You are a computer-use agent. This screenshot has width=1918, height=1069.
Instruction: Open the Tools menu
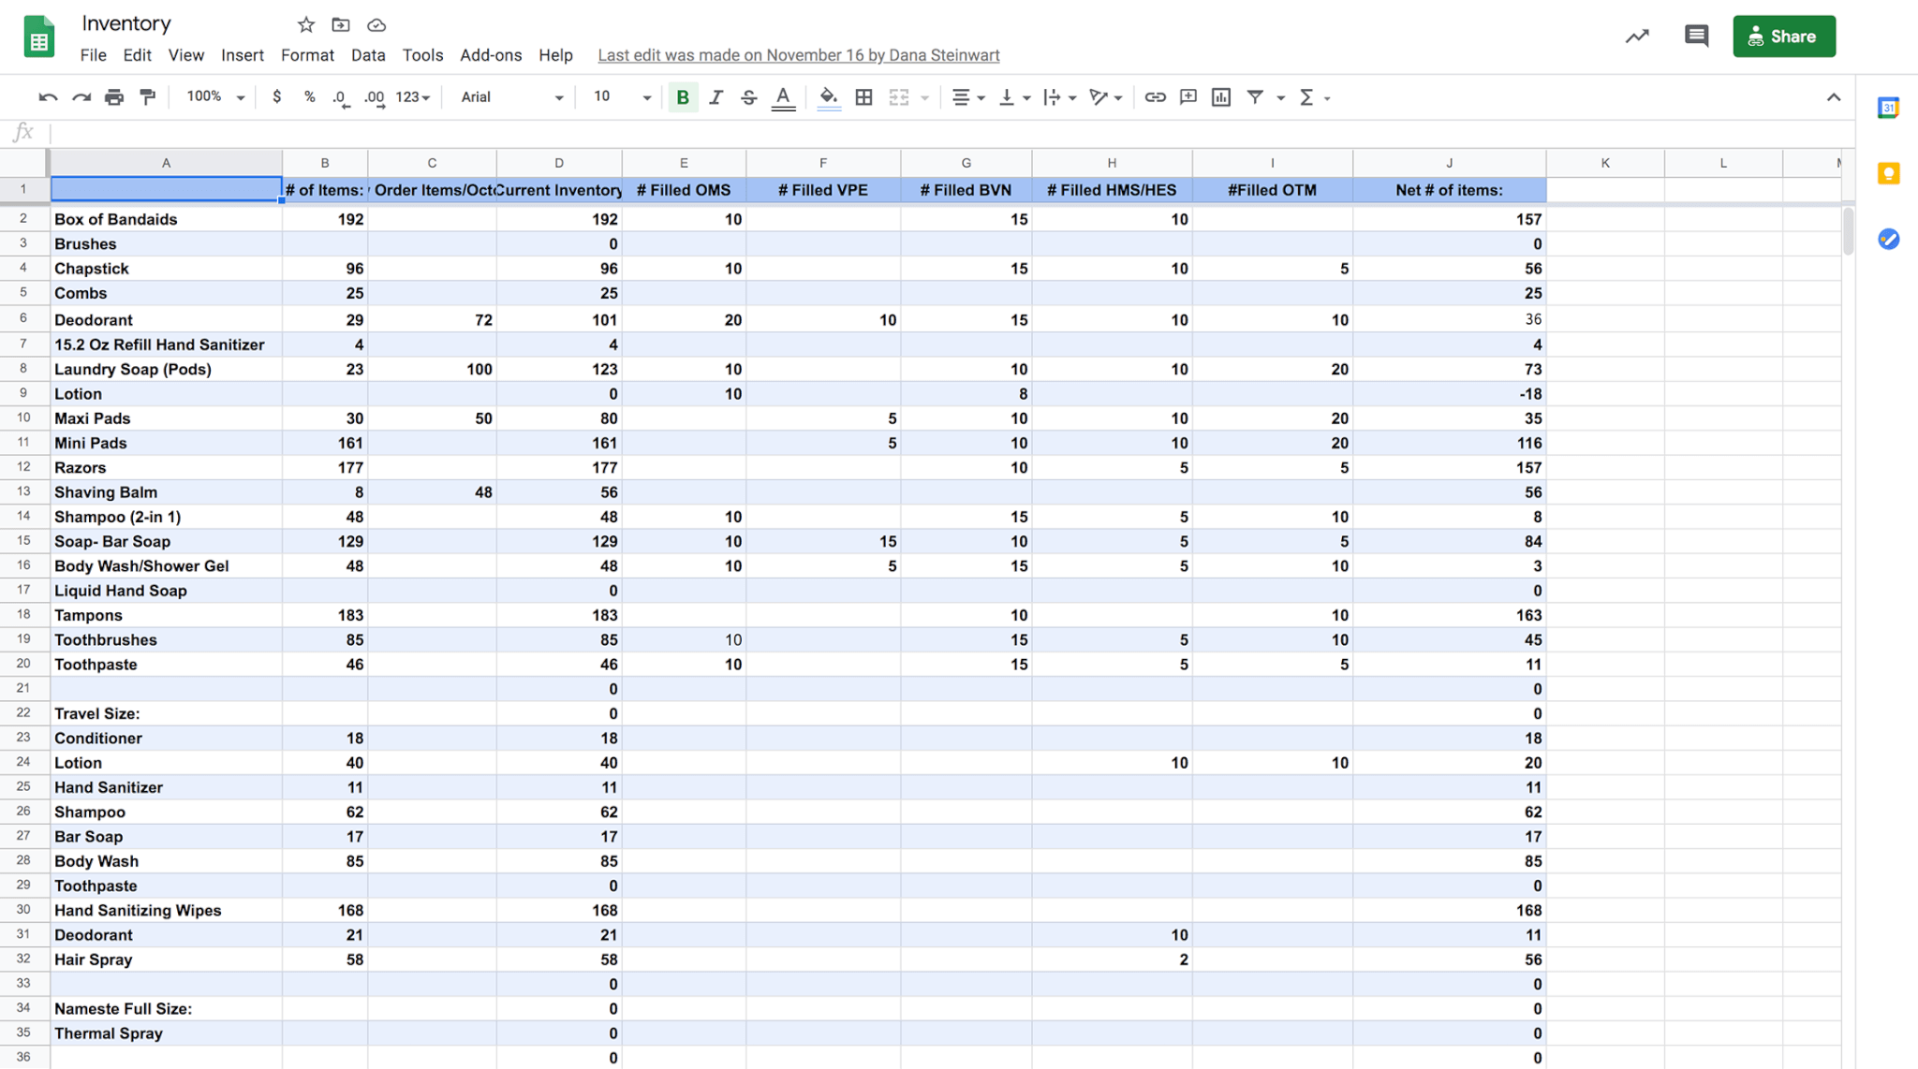click(422, 55)
